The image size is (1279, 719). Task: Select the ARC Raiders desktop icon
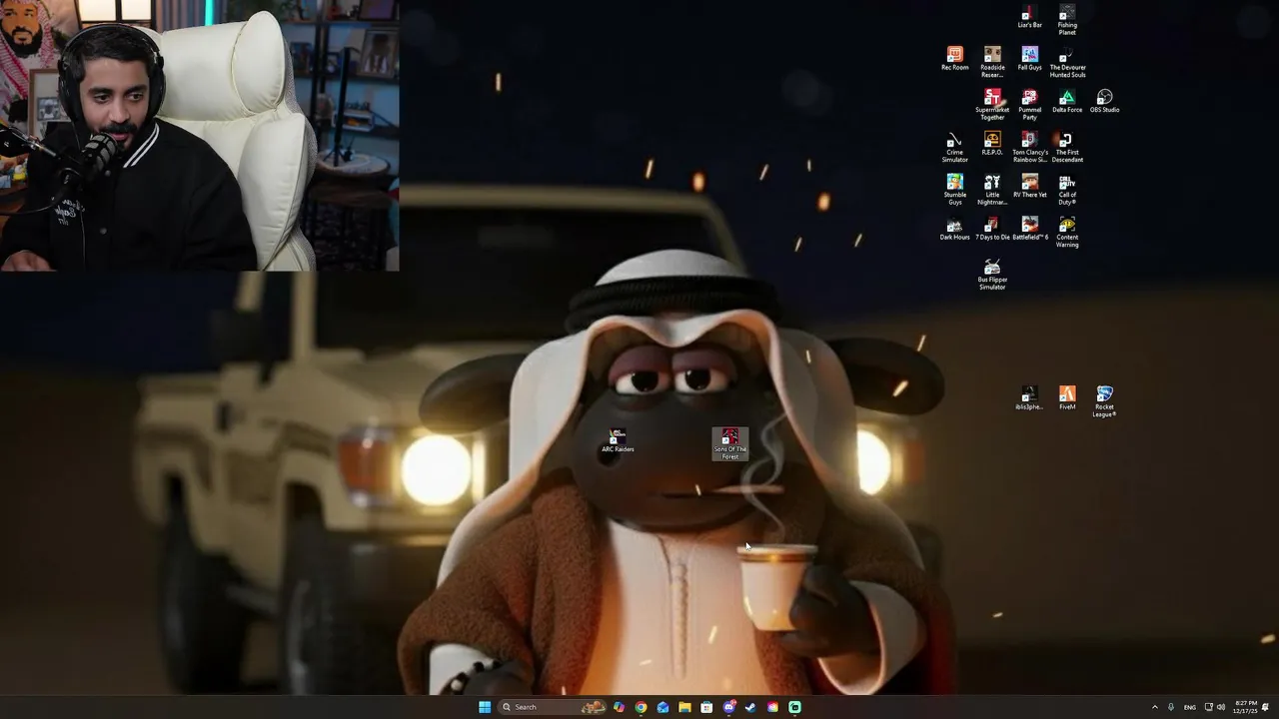click(x=618, y=440)
